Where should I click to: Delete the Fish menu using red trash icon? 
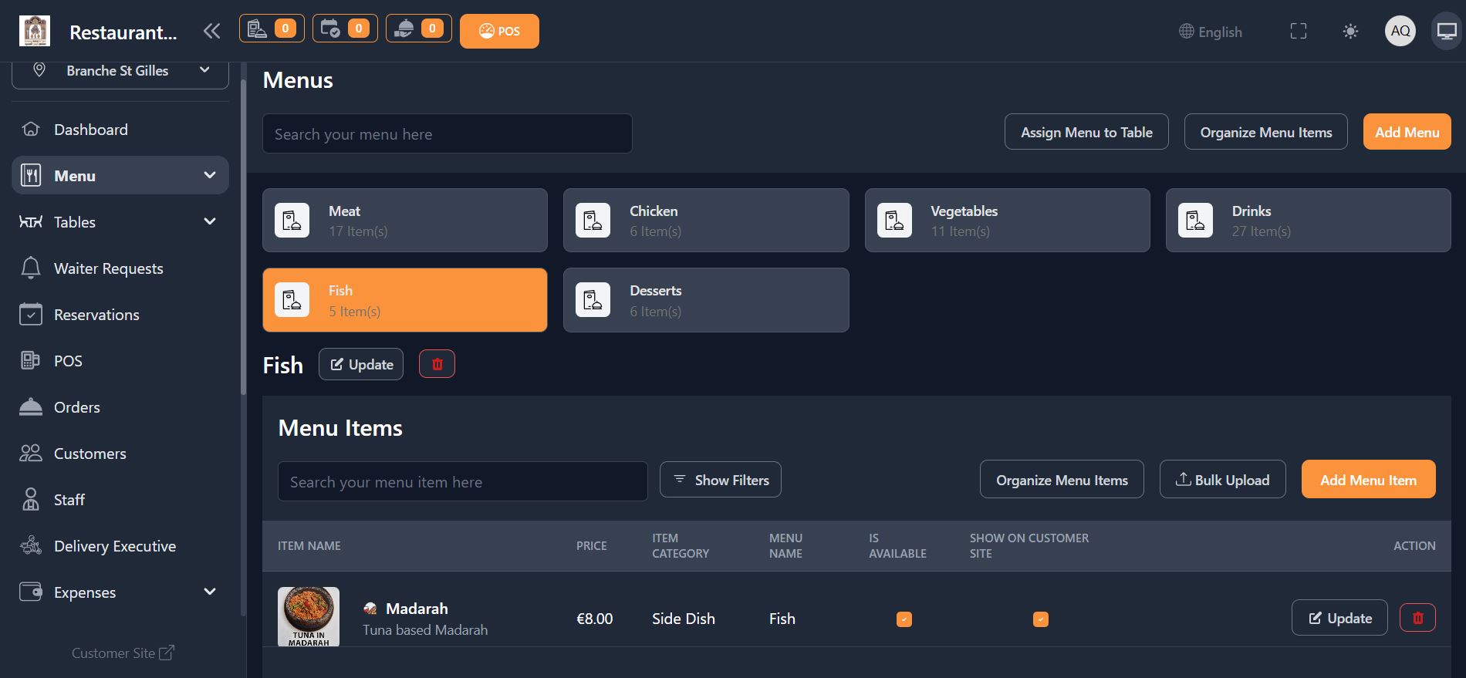pos(437,364)
